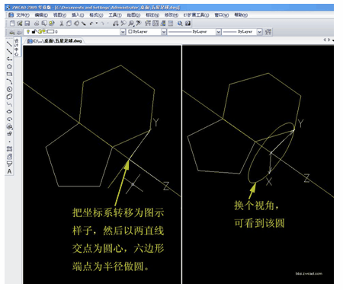The image size is (343, 290).
Task: Create a new drawing with New icon
Action: click(12, 24)
